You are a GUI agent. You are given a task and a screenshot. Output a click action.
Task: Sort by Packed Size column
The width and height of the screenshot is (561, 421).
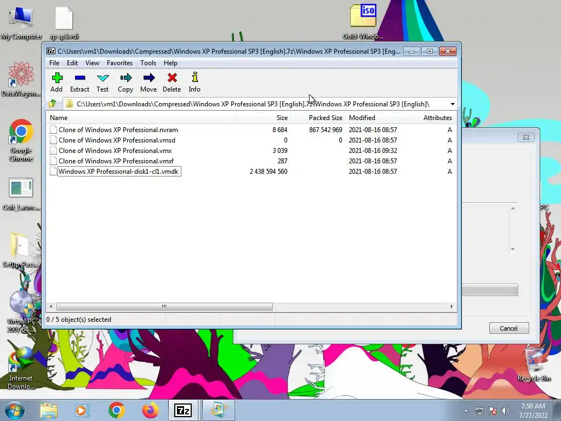(x=318, y=118)
